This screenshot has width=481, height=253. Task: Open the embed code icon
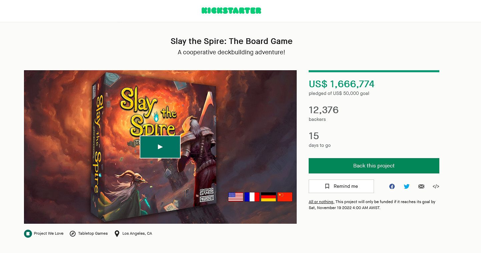click(x=436, y=186)
